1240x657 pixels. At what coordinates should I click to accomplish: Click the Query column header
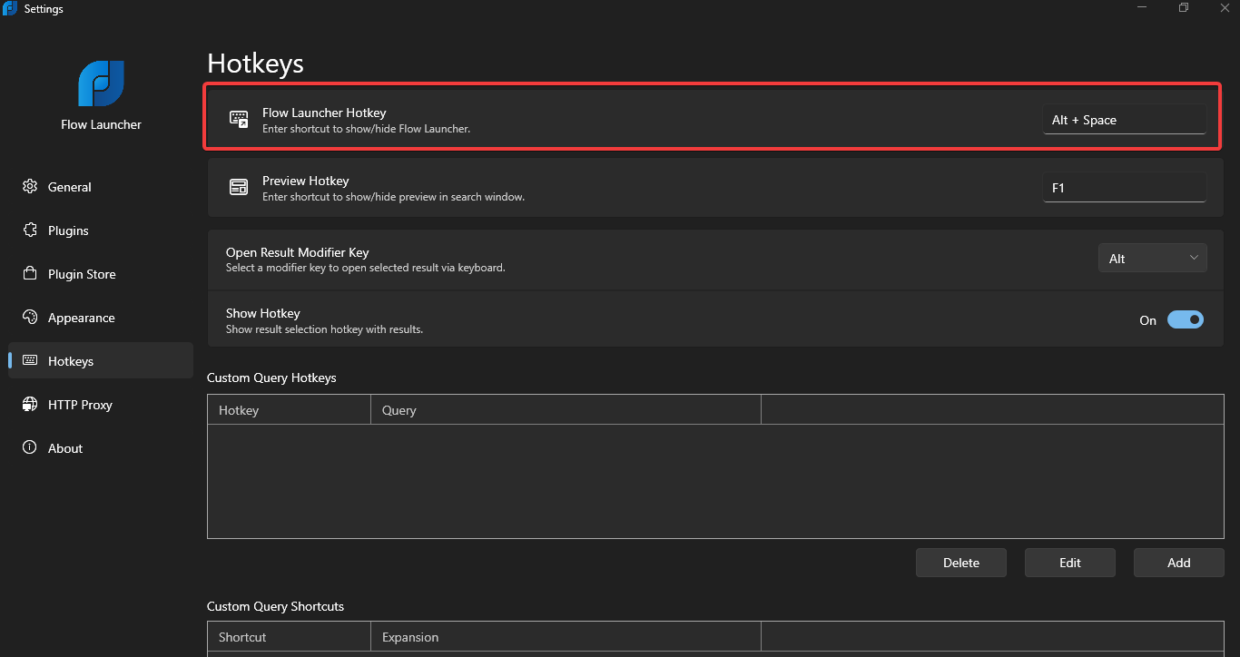[x=566, y=410]
